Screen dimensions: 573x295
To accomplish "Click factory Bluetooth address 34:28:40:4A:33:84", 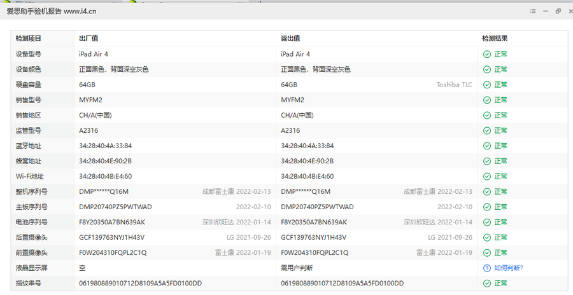I will click(105, 146).
